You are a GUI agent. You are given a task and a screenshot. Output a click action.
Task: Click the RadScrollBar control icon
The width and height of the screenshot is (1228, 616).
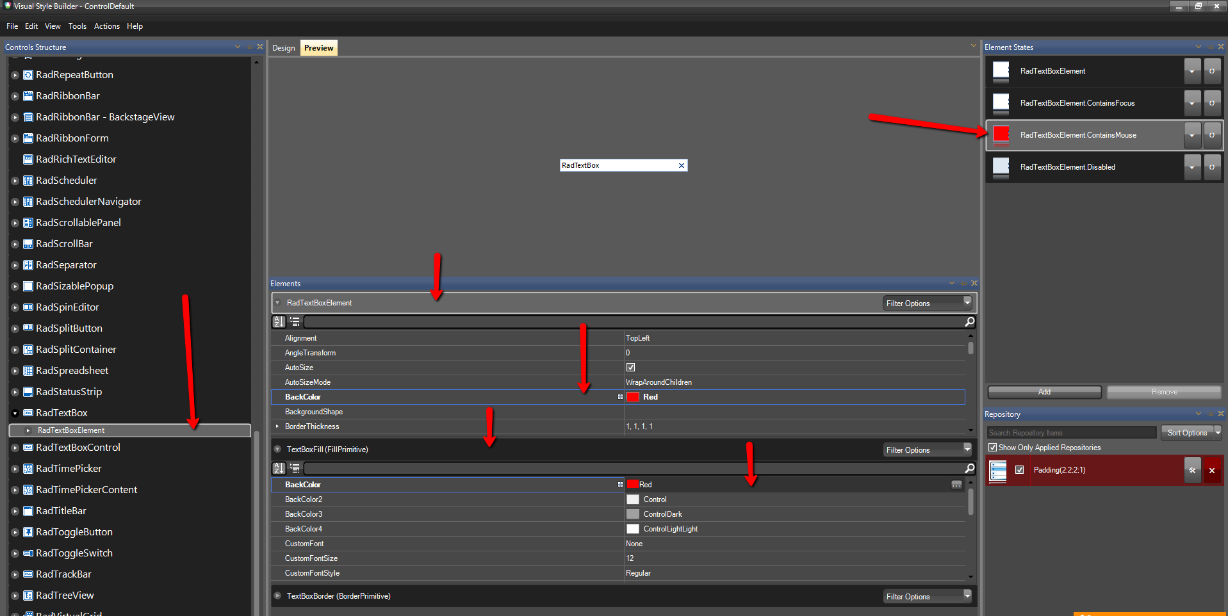point(28,244)
